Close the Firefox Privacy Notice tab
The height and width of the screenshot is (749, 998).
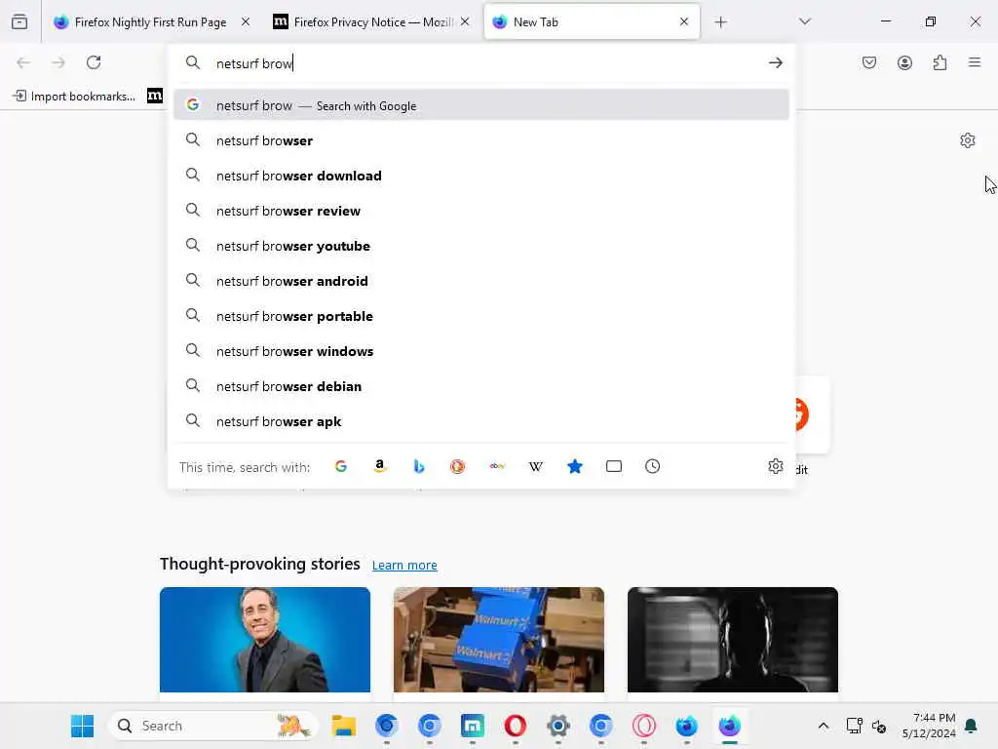[465, 21]
